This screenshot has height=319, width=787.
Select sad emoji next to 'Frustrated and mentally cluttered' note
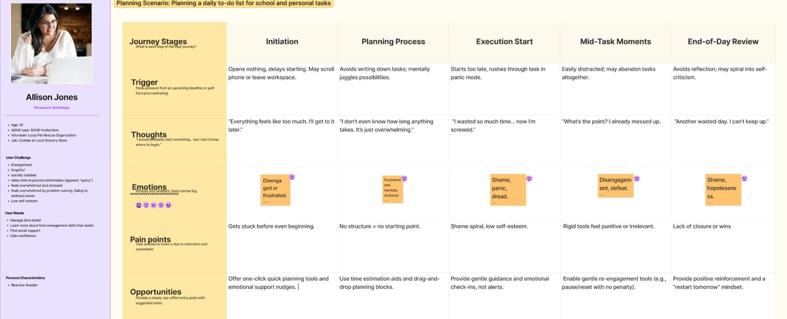(x=404, y=178)
